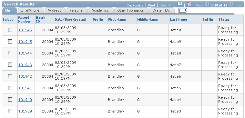Check Select box for record 101944
245x118 pixels.
[10, 53]
